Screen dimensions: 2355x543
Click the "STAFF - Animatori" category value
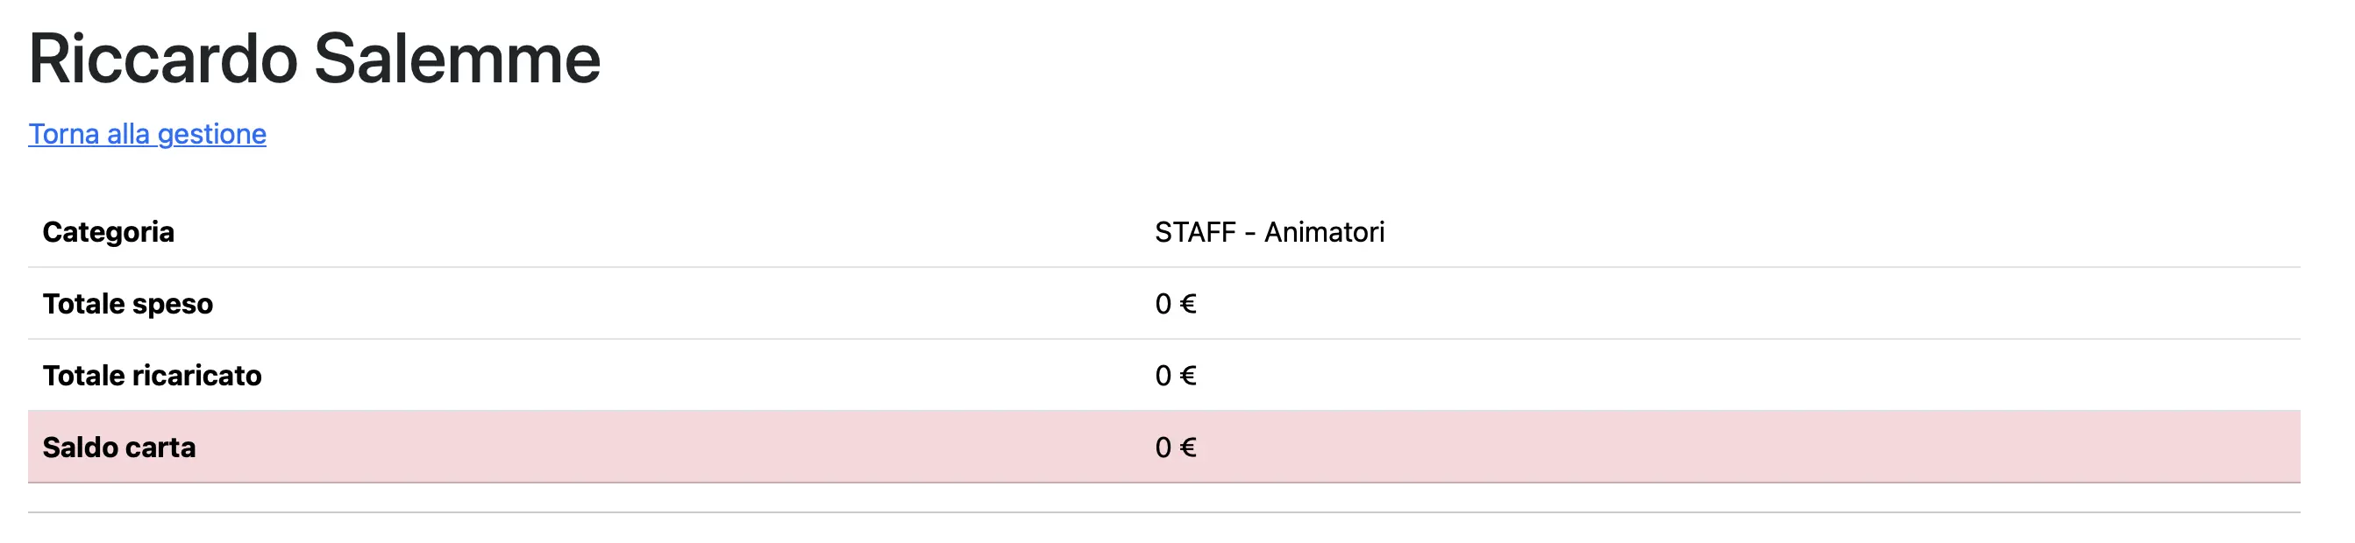click(1269, 232)
